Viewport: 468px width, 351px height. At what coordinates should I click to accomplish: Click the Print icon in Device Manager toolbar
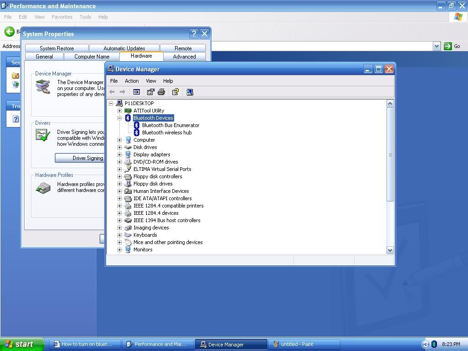(161, 92)
